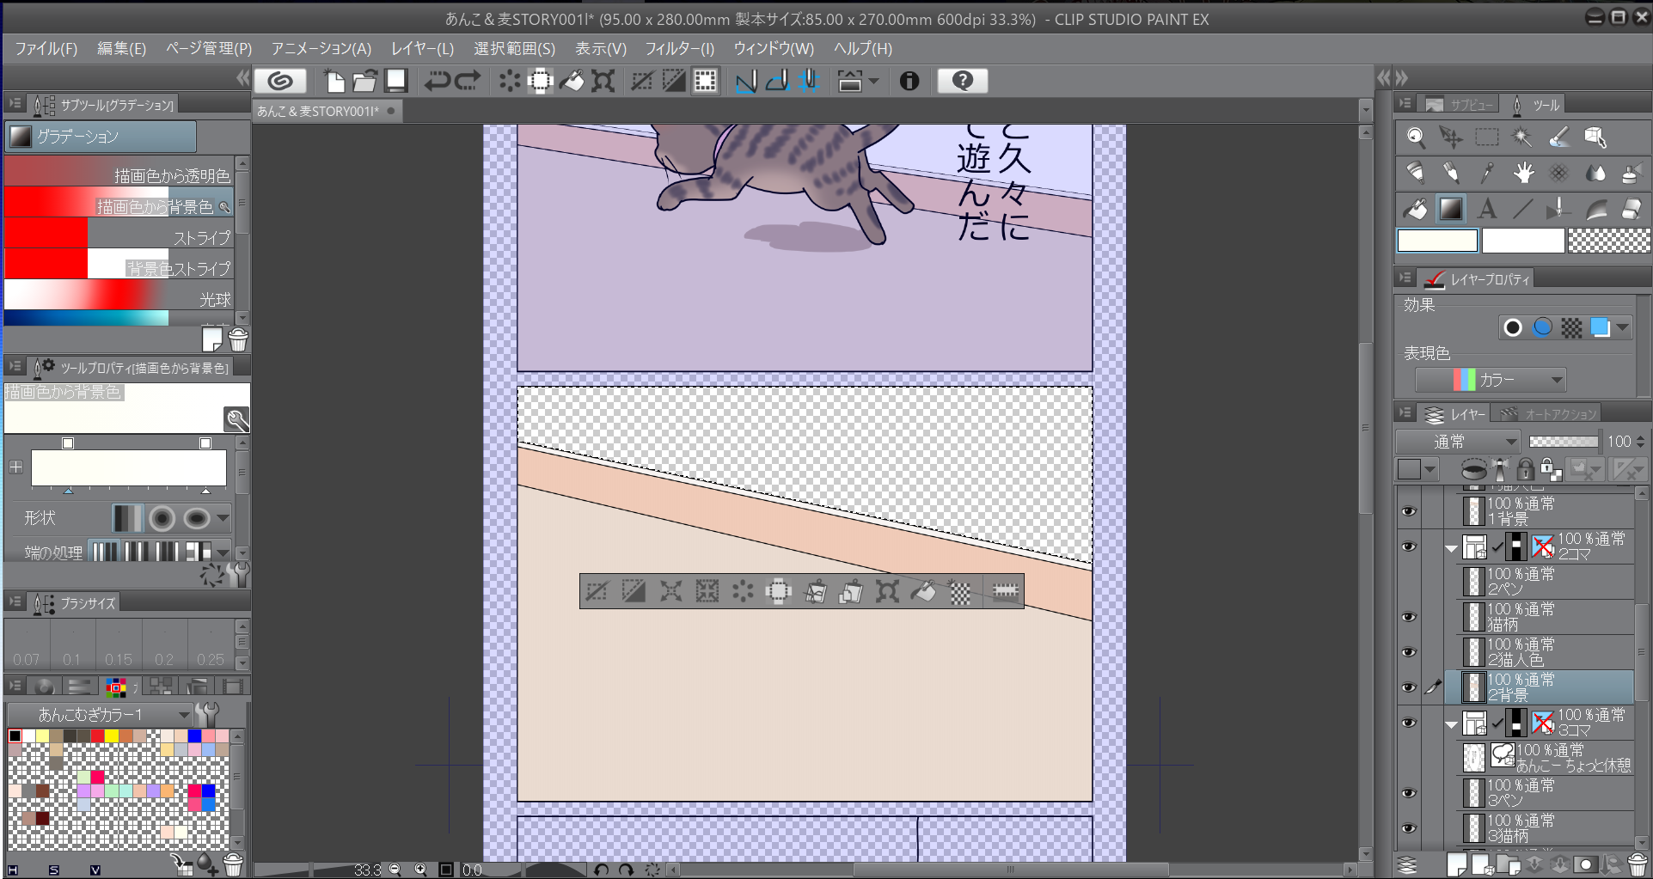
Task: Click the Delete layer trash icon in the Layer panel
Action: click(1638, 864)
